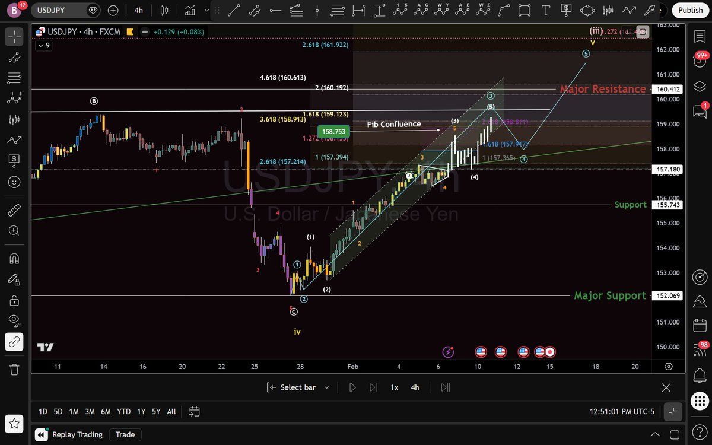Screen dimensions: 712x445
Task: Select the Measure ruler tool
Action: 15,210
